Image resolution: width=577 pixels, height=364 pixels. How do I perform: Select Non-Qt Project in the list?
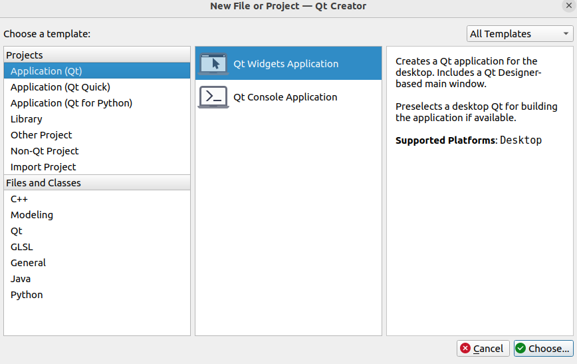[45, 151]
